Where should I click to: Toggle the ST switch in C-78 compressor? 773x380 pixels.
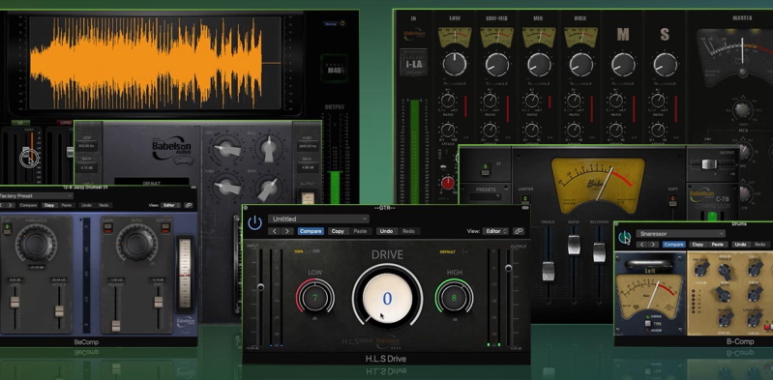486,169
